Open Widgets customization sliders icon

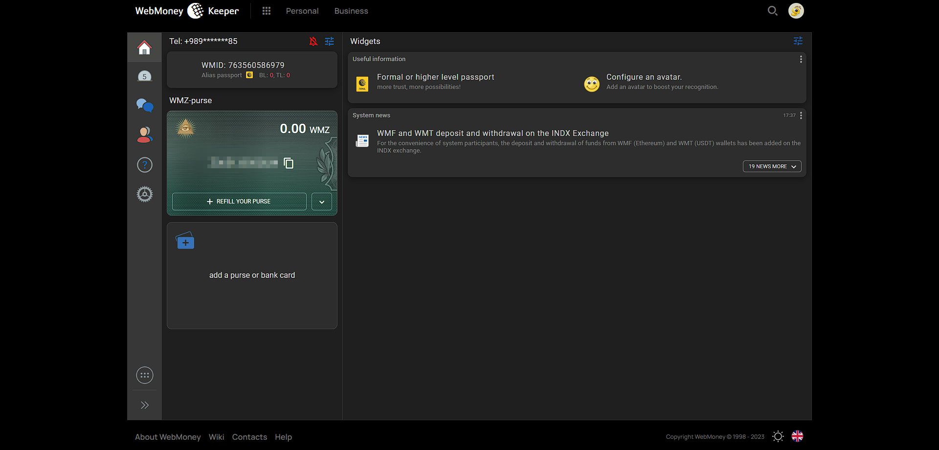point(798,41)
